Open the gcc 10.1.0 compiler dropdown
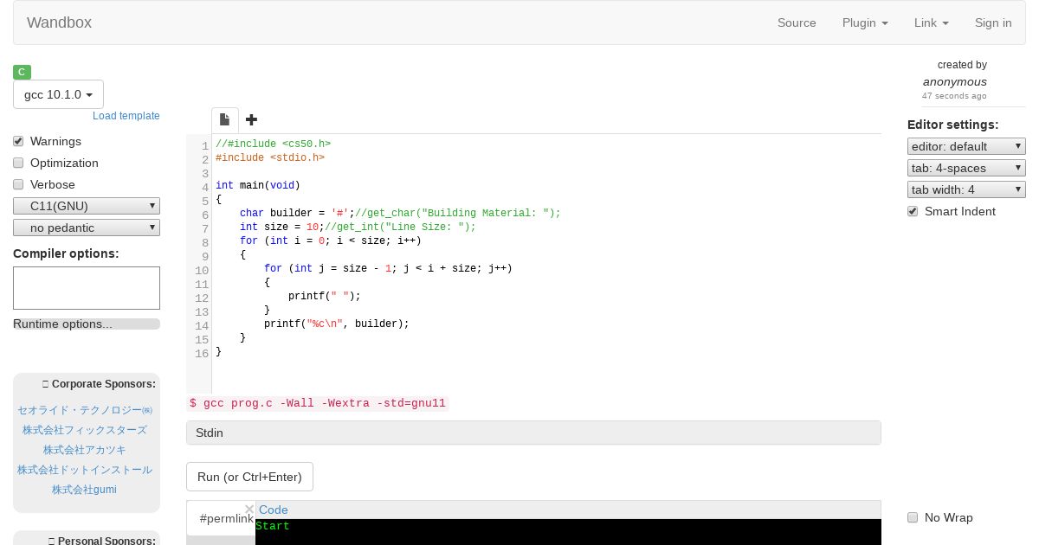1039x545 pixels. coord(58,94)
